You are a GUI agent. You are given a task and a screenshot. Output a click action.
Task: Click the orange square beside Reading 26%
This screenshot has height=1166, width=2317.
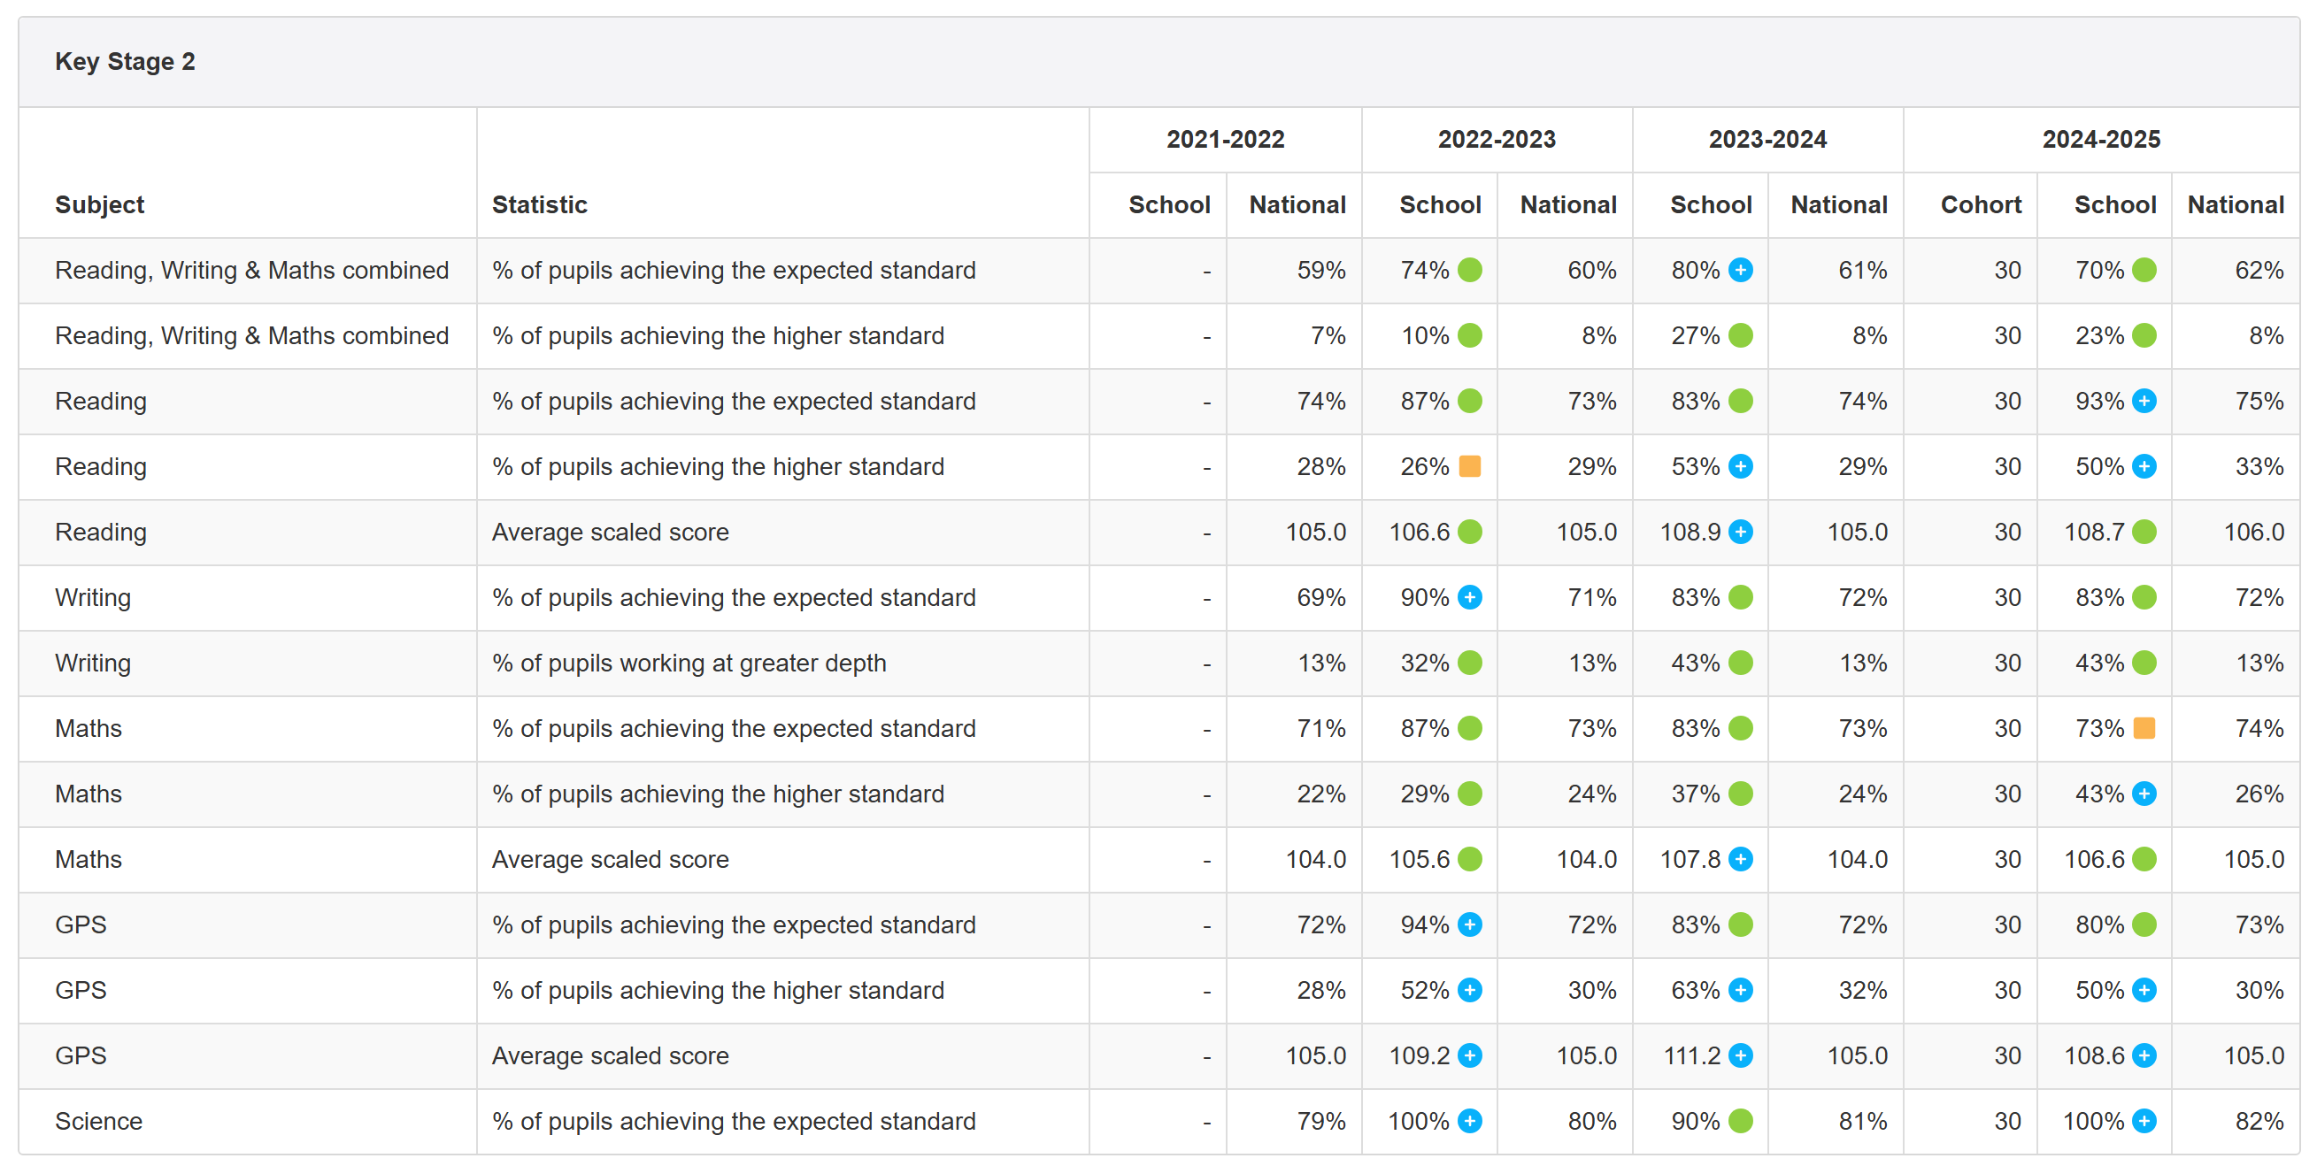[x=1469, y=466]
